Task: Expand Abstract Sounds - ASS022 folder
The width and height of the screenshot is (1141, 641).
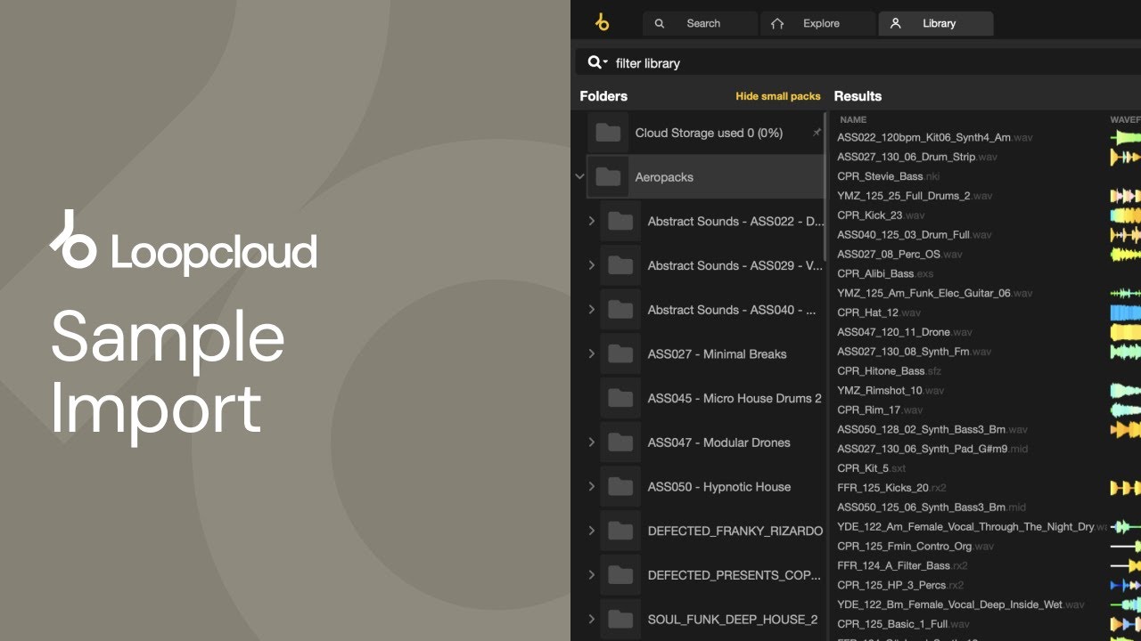Action: [x=592, y=221]
